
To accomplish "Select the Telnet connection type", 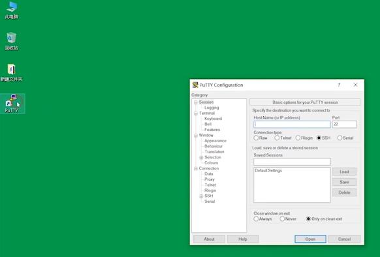I will click(283, 138).
